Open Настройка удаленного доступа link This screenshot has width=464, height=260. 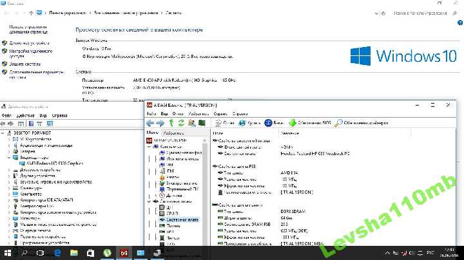[31, 53]
